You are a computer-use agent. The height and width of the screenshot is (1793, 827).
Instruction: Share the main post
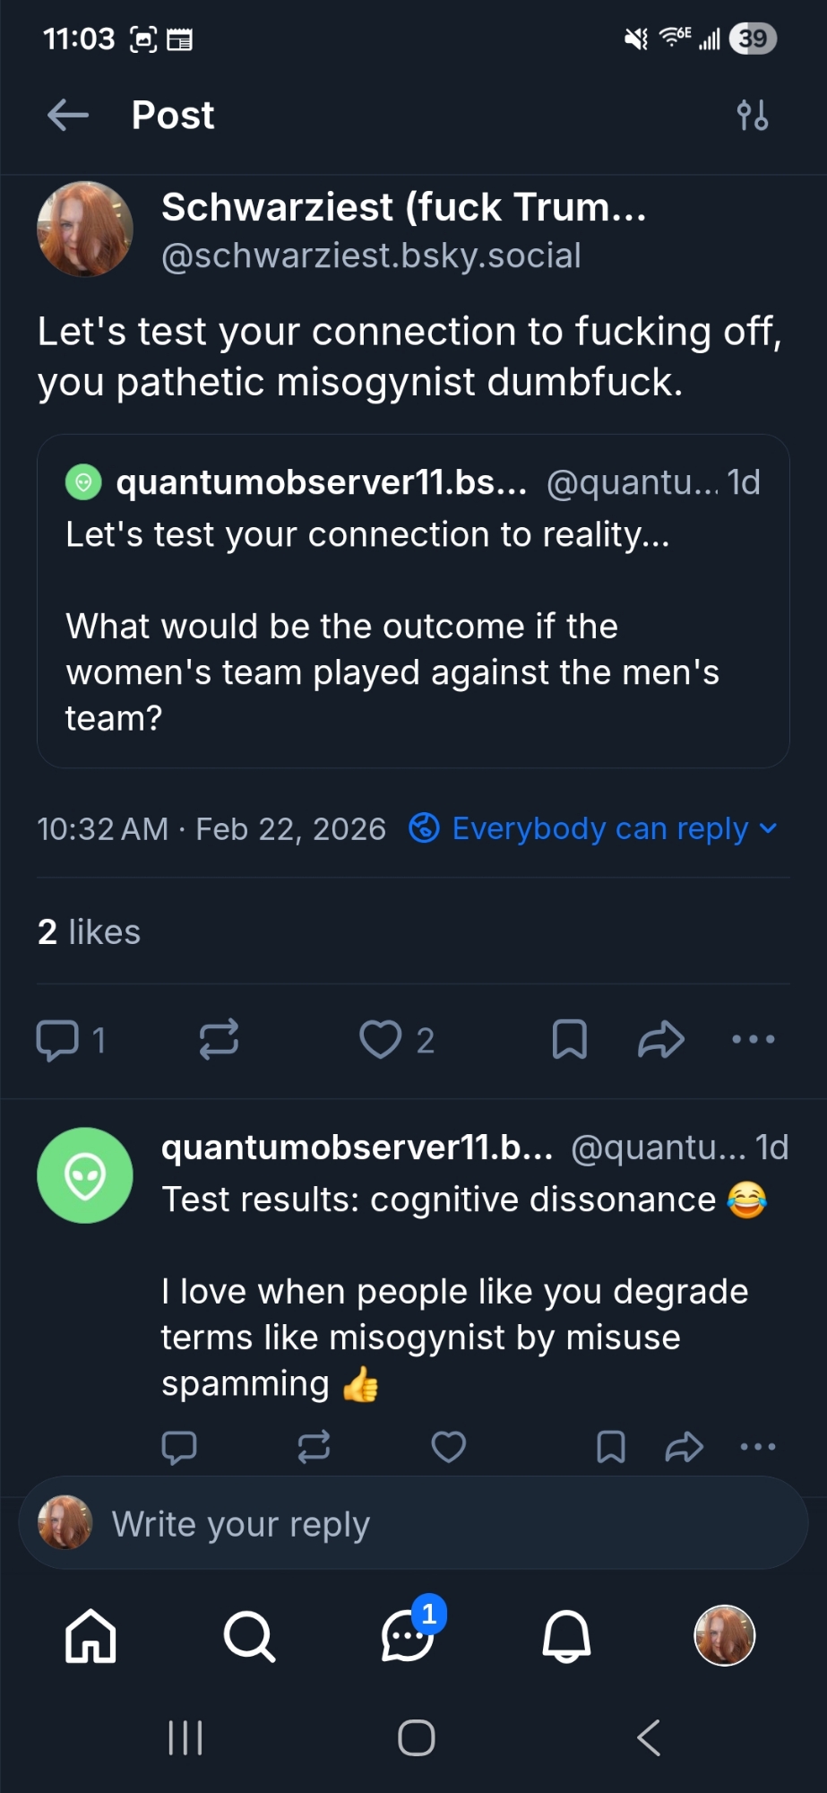(x=661, y=1040)
